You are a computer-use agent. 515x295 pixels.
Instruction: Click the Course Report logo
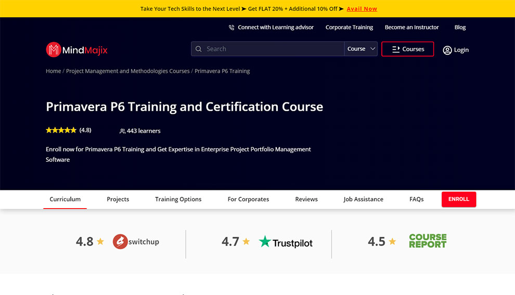(428, 241)
